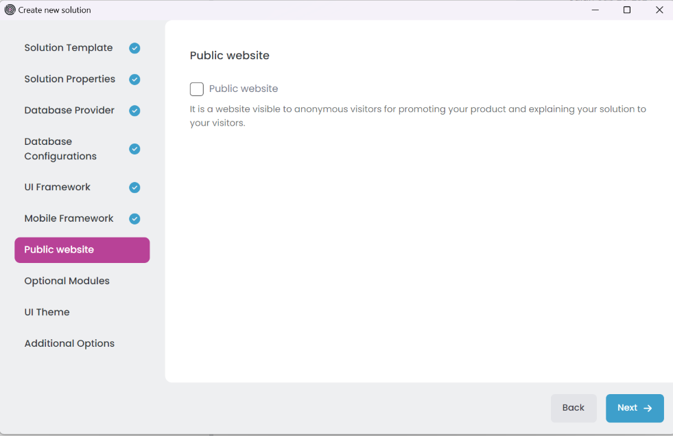
Task: Click the check icon beside UI Framework
Action: click(134, 187)
